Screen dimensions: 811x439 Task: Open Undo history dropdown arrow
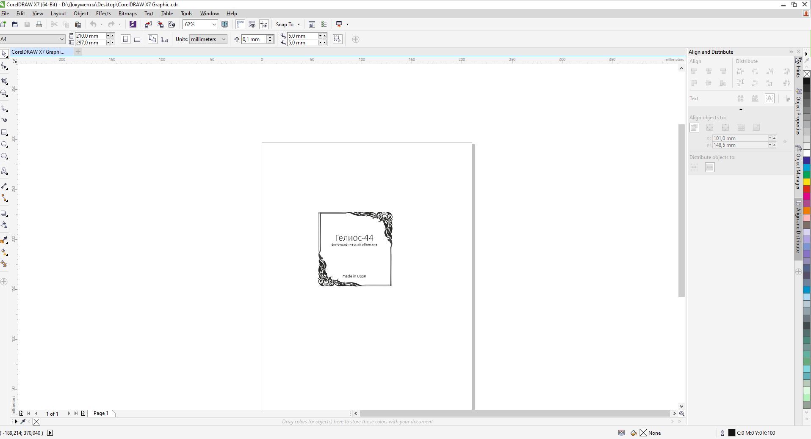point(101,25)
